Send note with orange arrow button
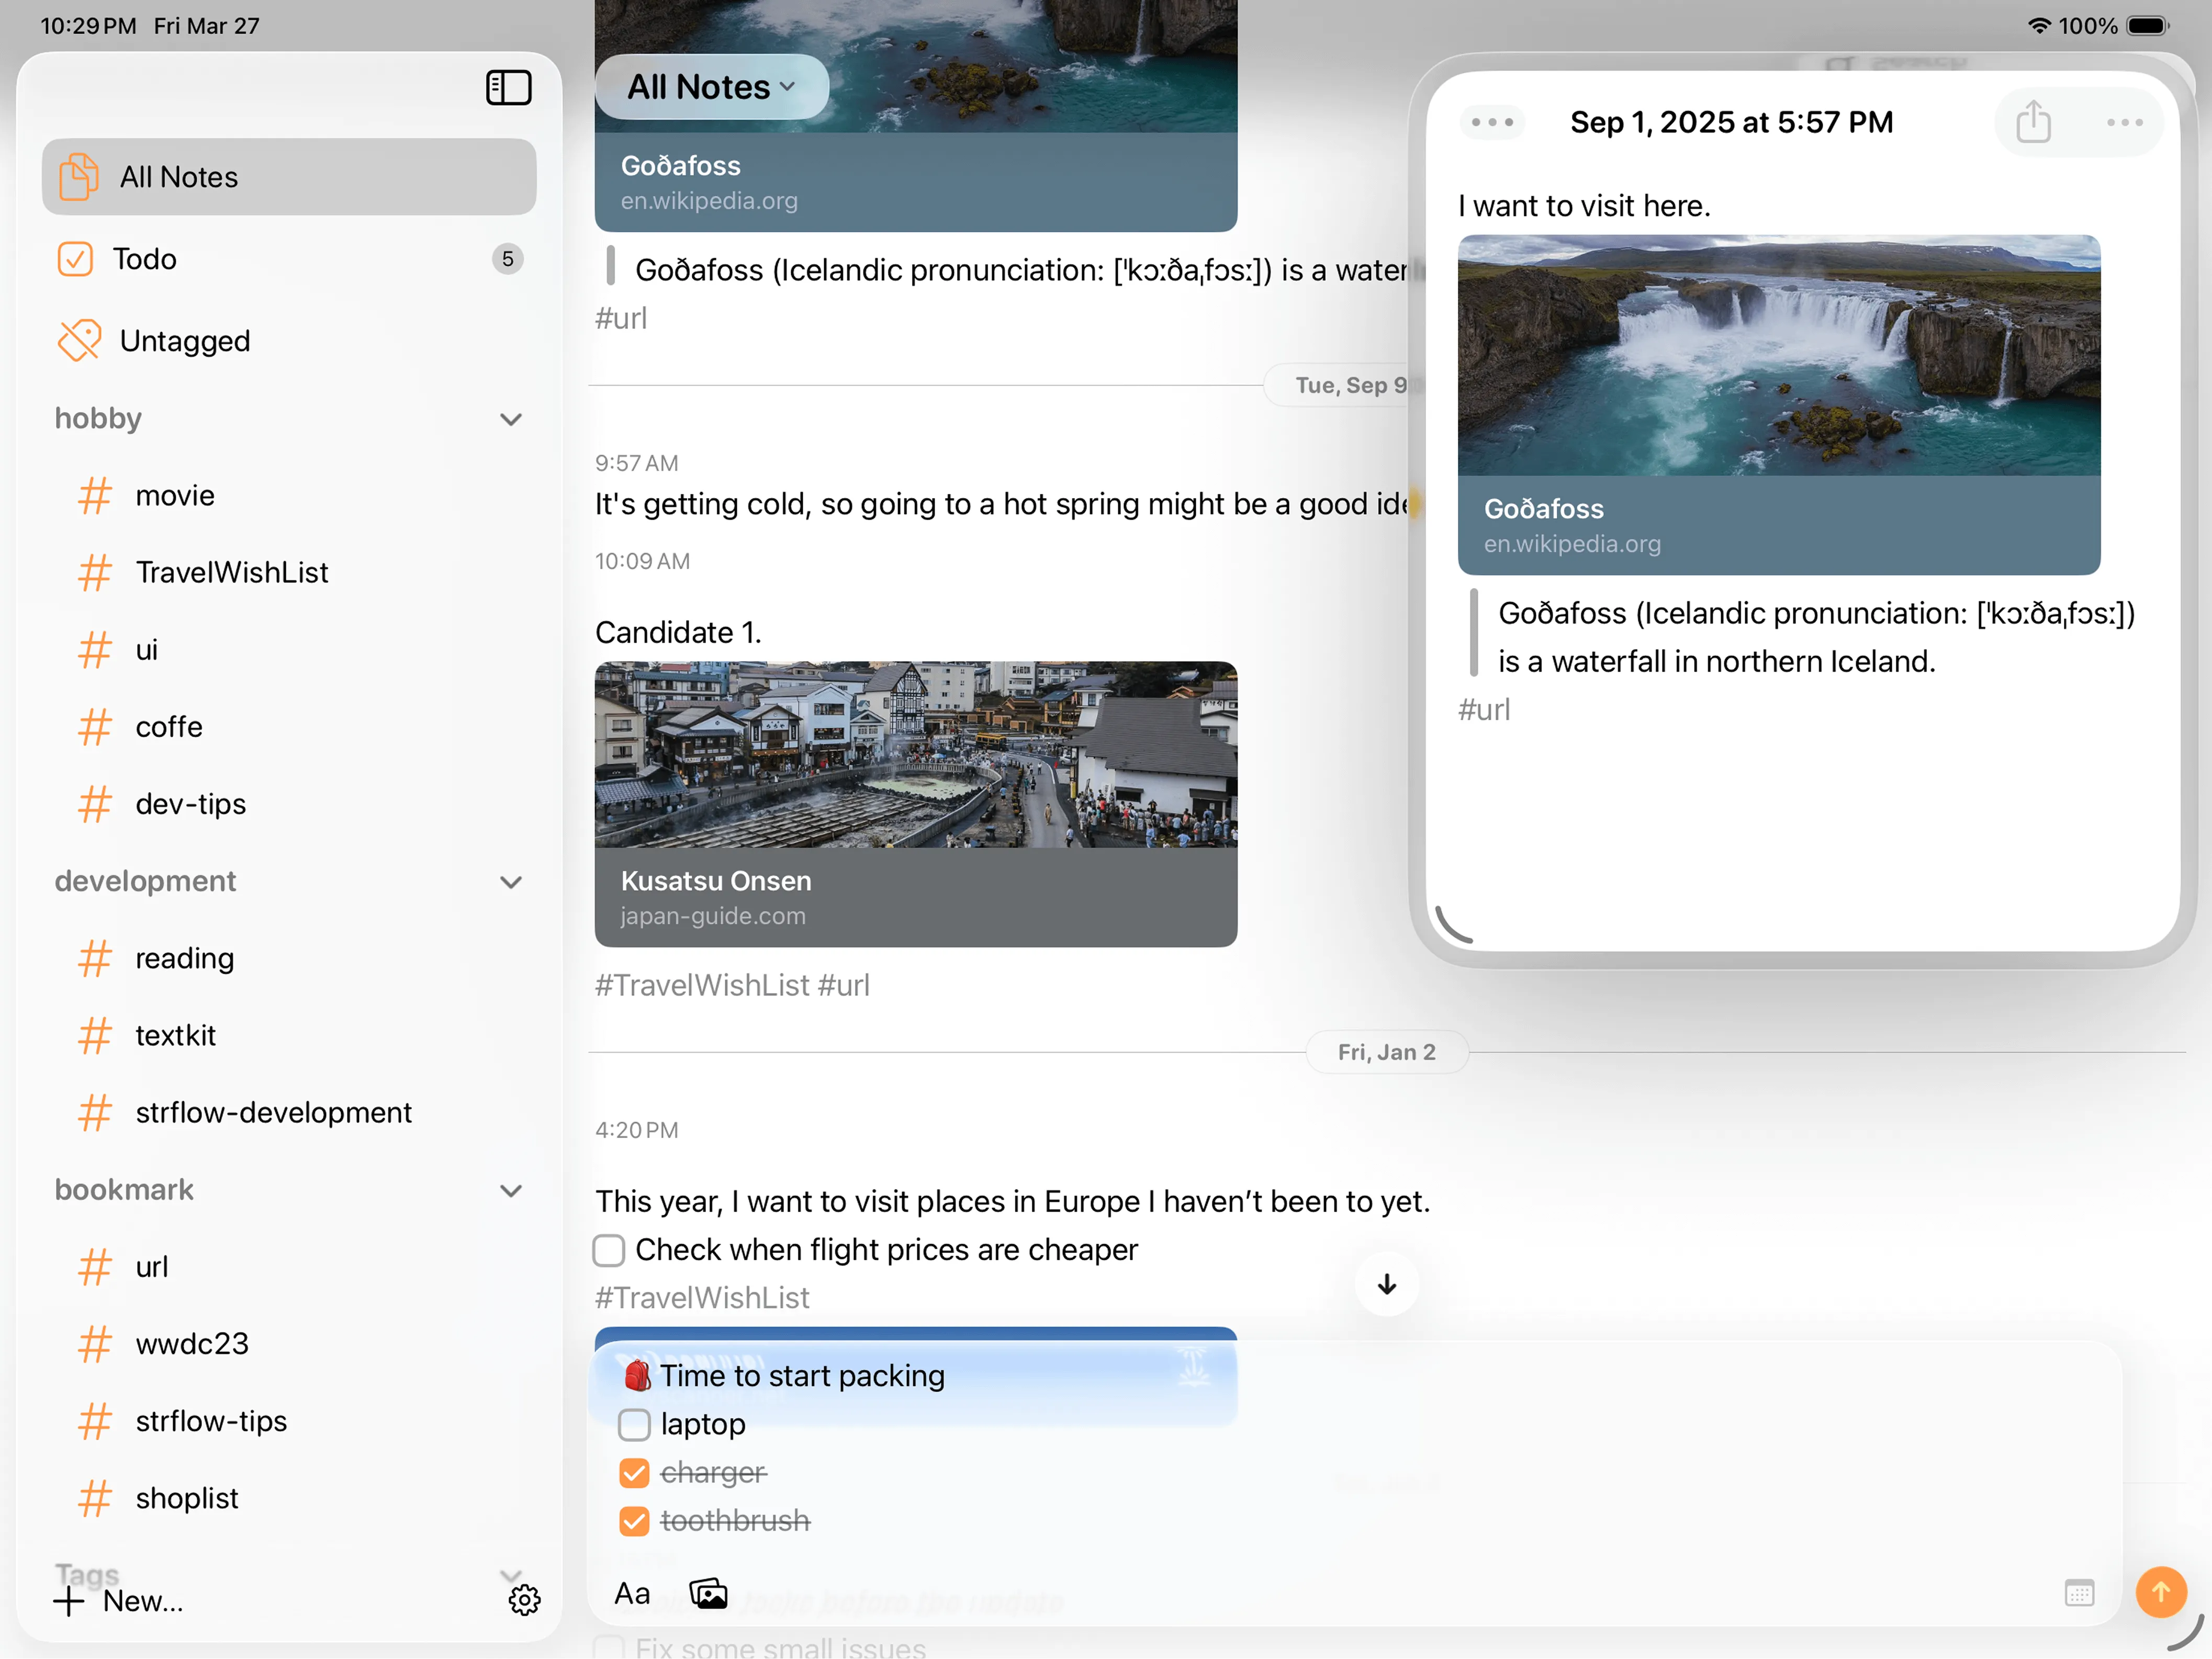Image resolution: width=2212 pixels, height=1659 pixels. point(2161,1591)
